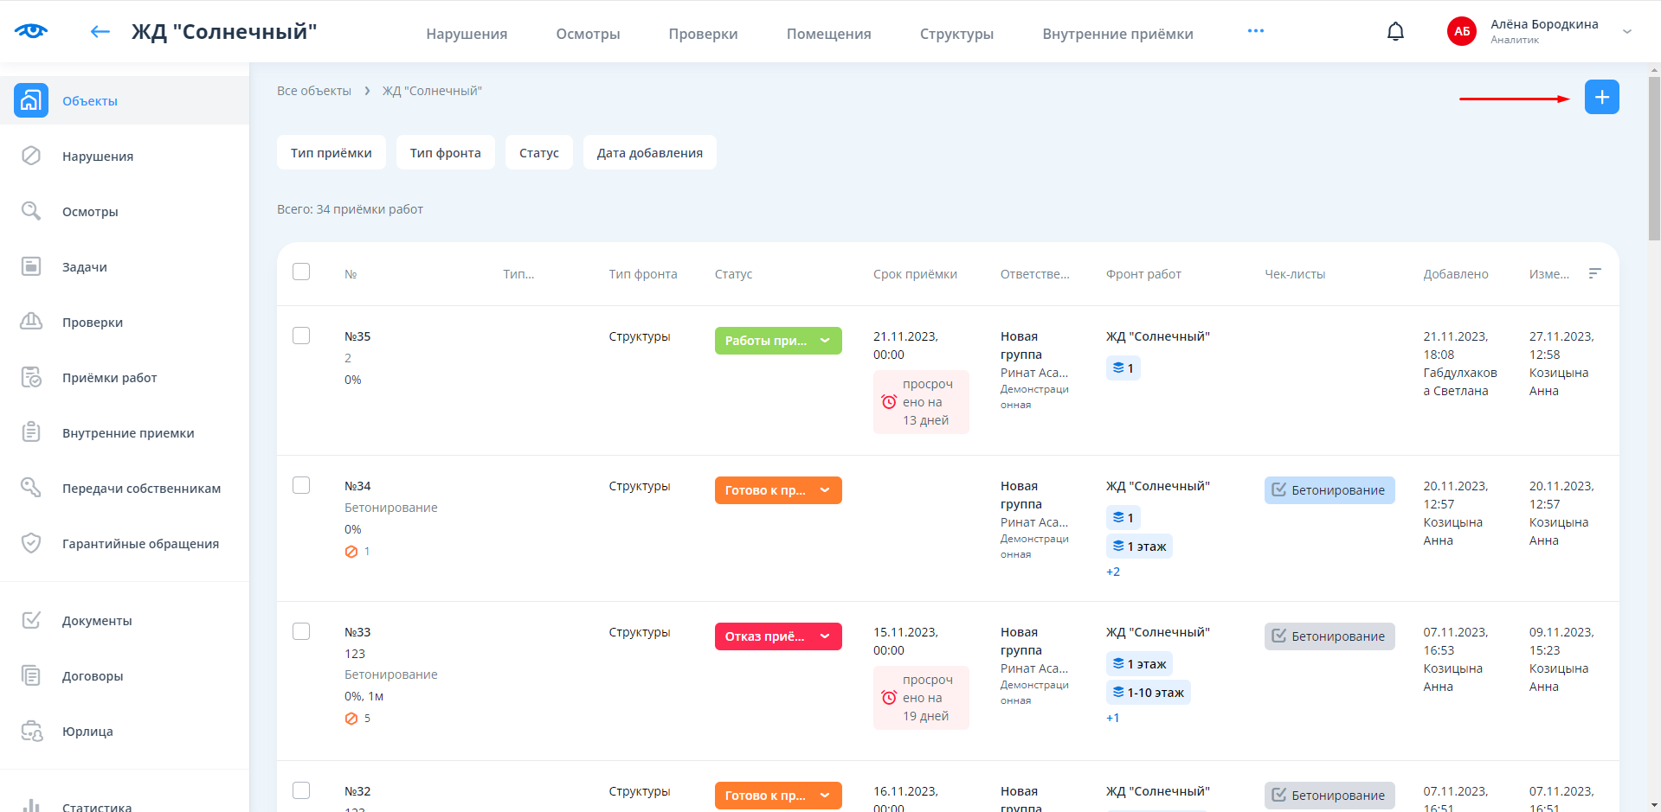Image resolution: width=1661 pixels, height=812 pixels.
Task: Click the blue plus add button
Action: pos(1601,97)
